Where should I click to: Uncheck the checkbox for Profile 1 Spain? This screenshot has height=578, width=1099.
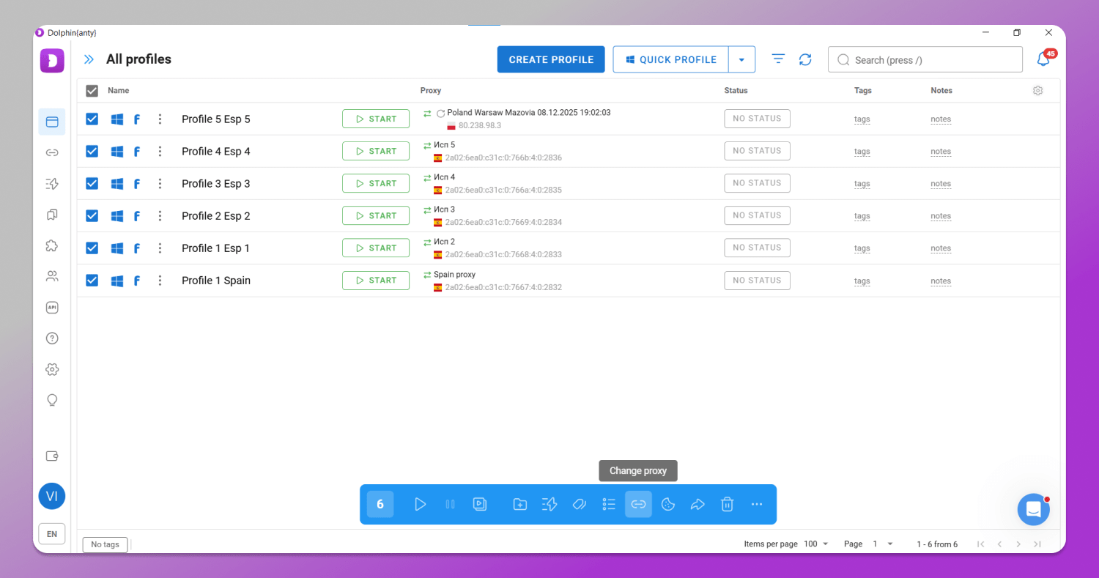pos(92,280)
